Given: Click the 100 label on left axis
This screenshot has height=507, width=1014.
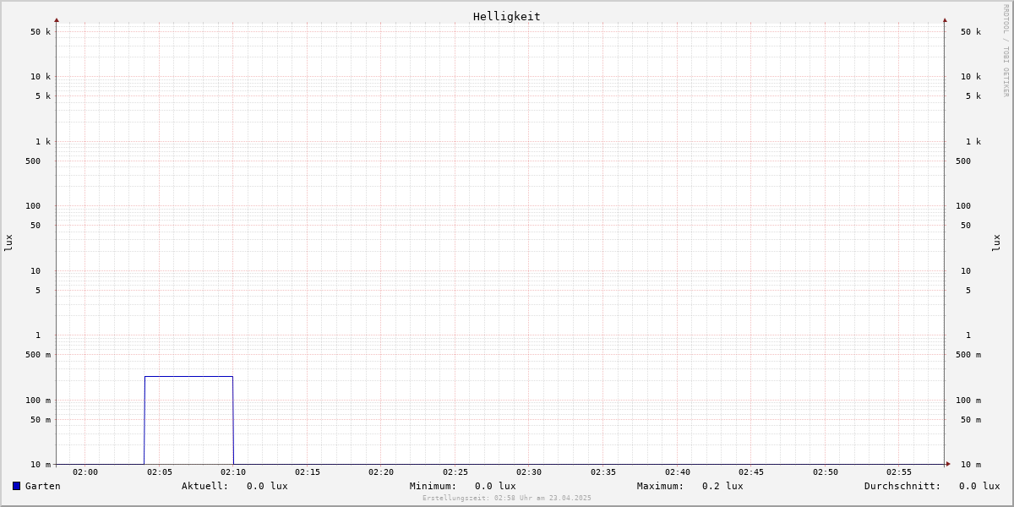Looking at the screenshot, I should pos(33,206).
